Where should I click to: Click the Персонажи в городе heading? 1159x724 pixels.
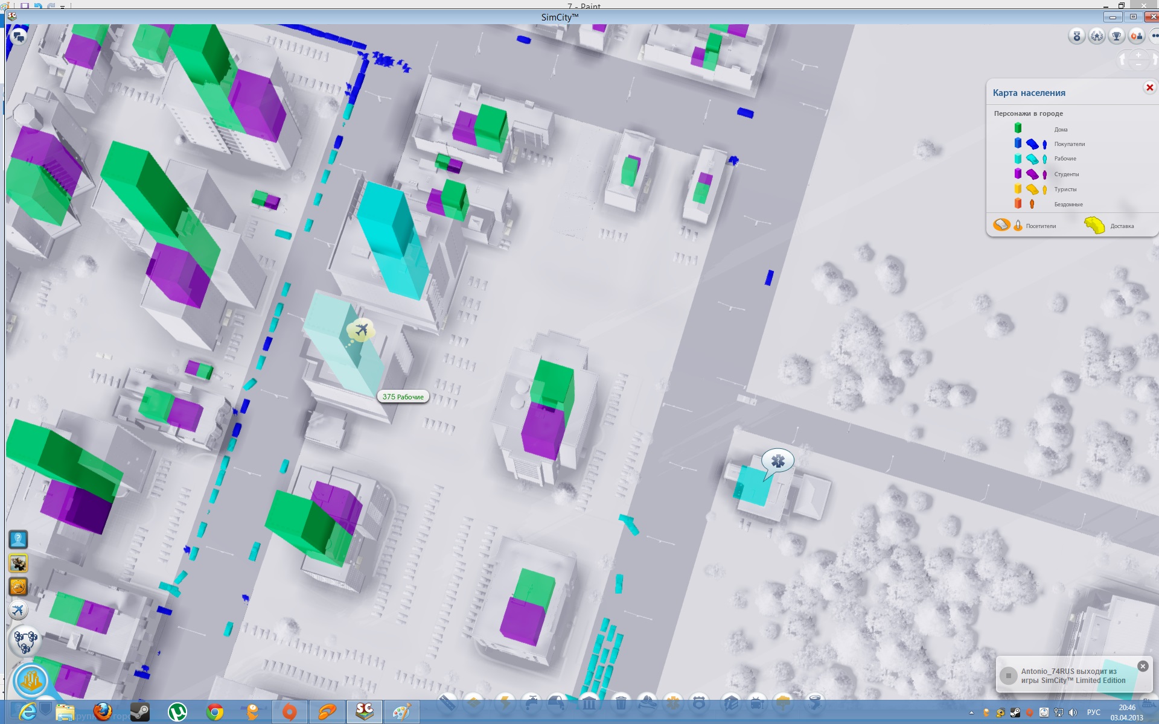point(1028,113)
